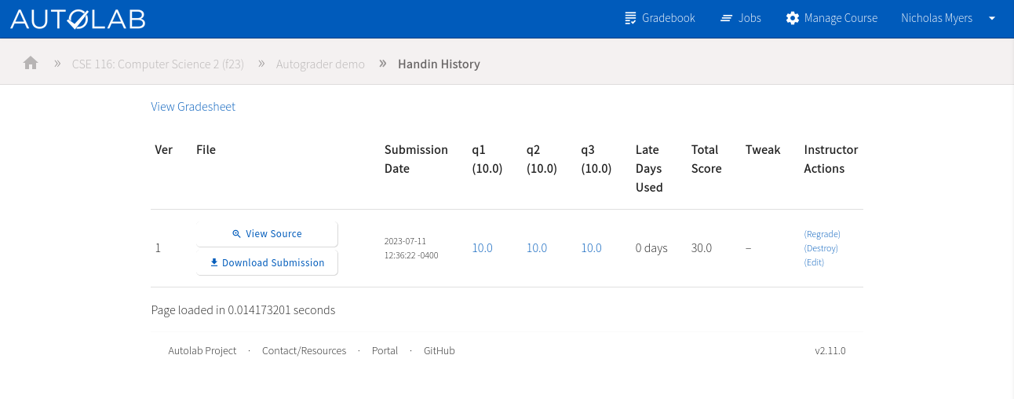Go to home via house icon
1014x399 pixels.
tap(31, 63)
